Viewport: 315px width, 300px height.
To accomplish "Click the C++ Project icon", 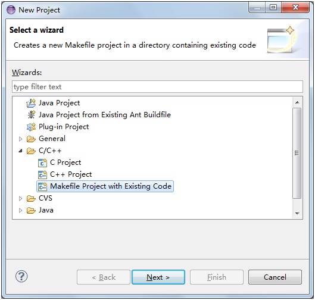I will 42,174.
